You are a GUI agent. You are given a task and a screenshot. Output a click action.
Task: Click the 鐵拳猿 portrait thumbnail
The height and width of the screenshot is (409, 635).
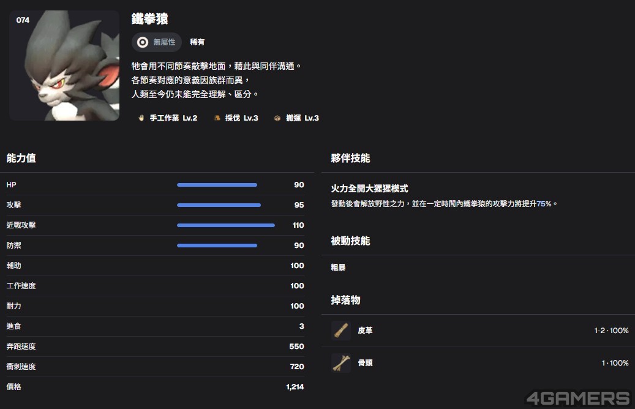click(64, 66)
